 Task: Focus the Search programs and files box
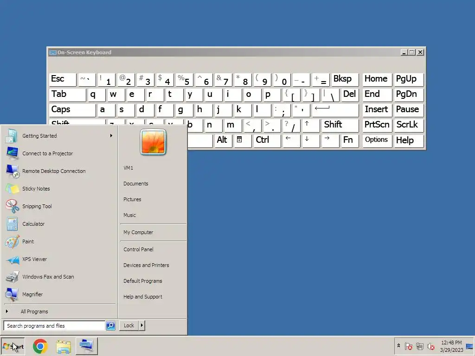54,326
